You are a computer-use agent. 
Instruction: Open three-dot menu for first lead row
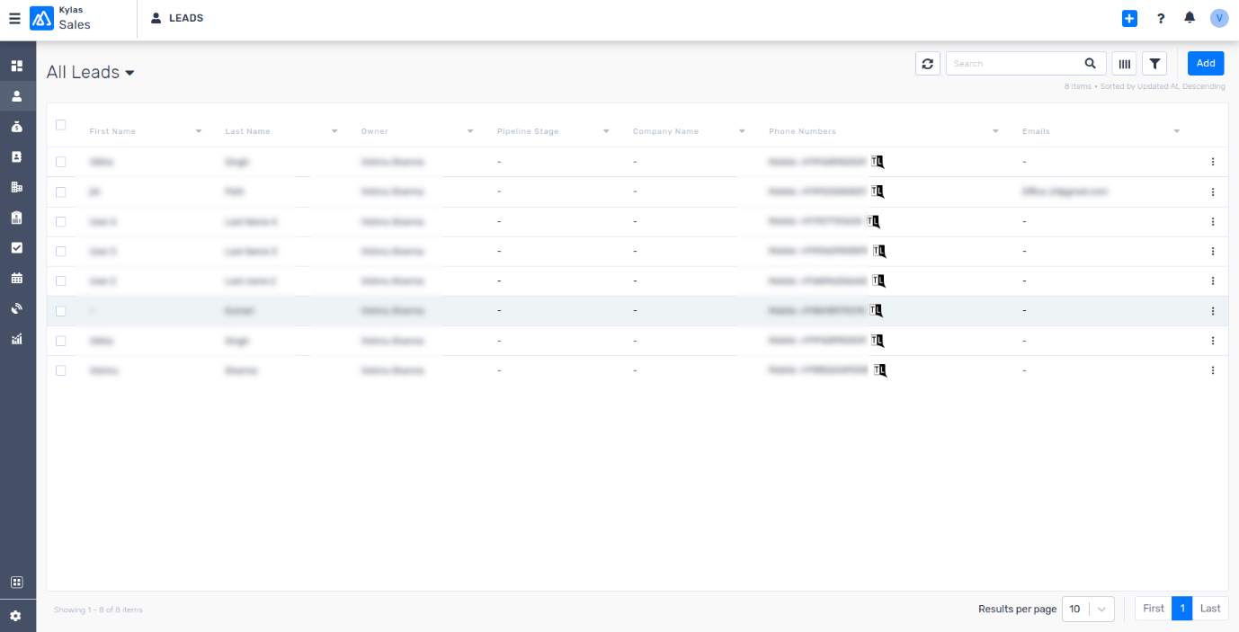coord(1212,162)
